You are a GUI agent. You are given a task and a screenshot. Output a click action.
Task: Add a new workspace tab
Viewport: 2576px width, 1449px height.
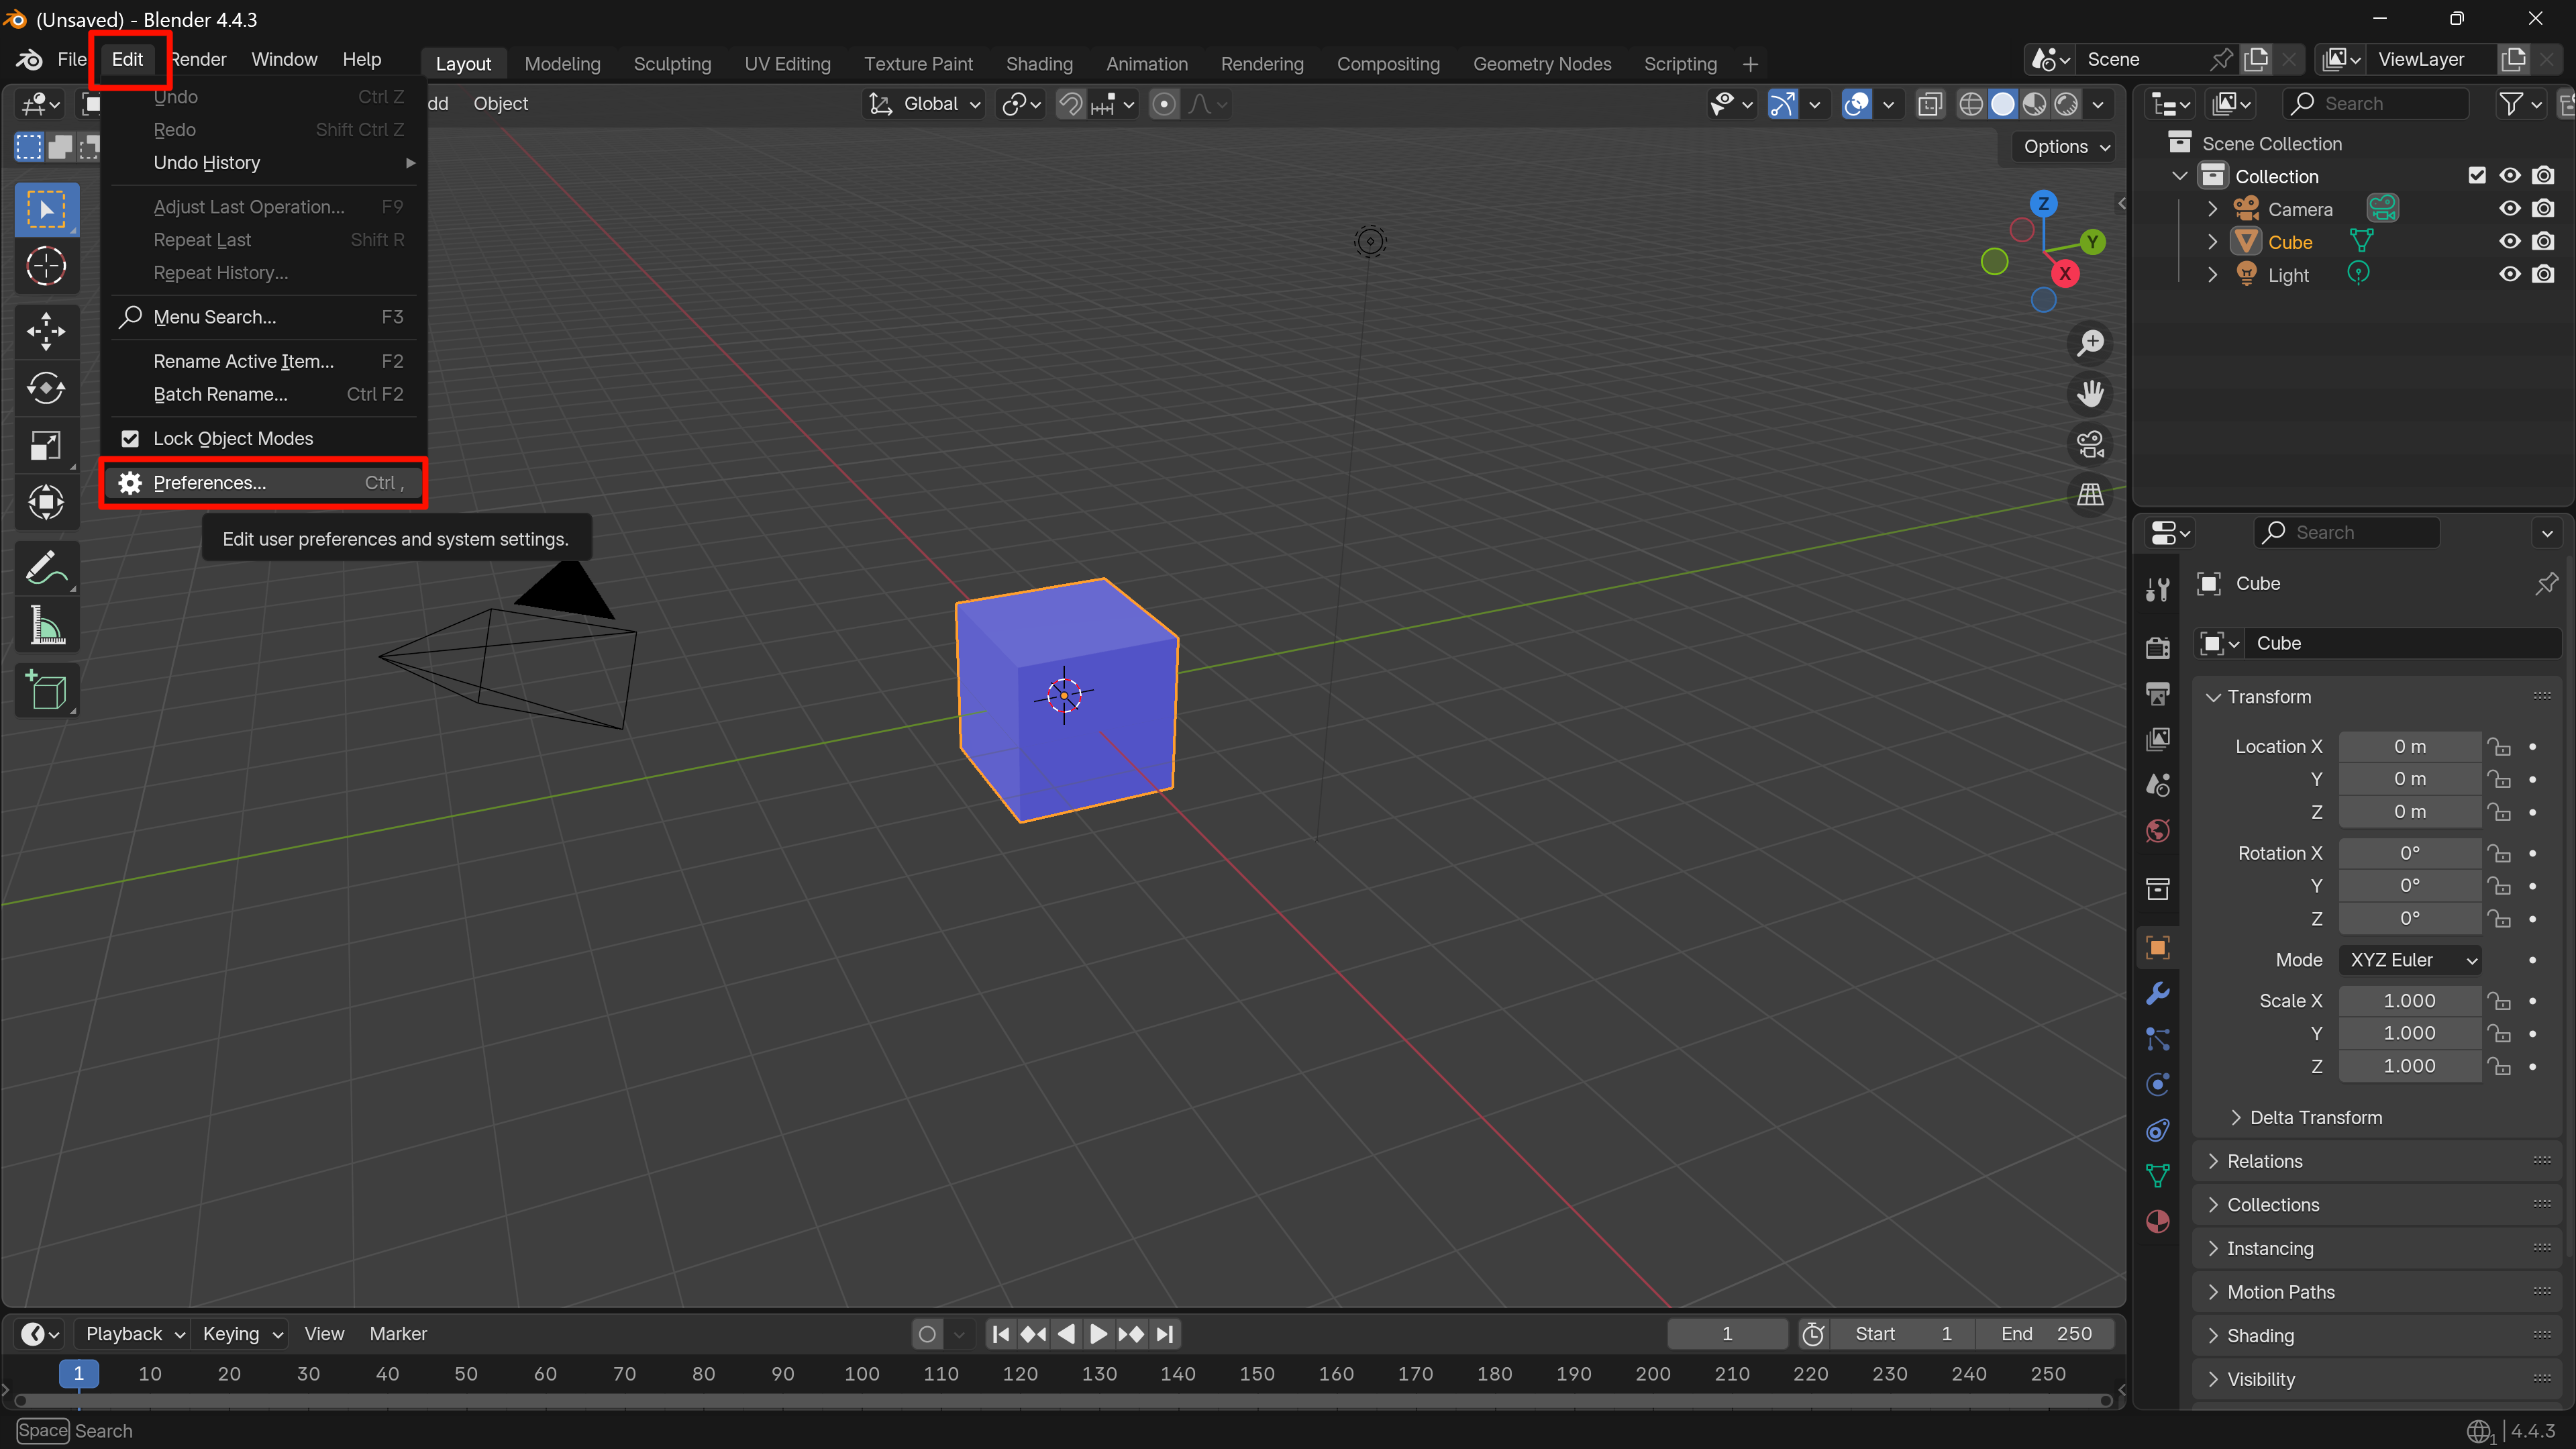[x=1750, y=64]
